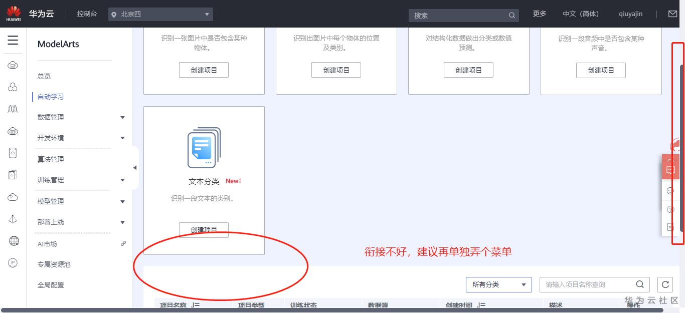685x313 pixels.
Task: Open the 北京四 region dropdown
Action: pos(160,15)
